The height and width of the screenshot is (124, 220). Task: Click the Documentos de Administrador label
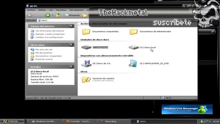click(x=155, y=31)
